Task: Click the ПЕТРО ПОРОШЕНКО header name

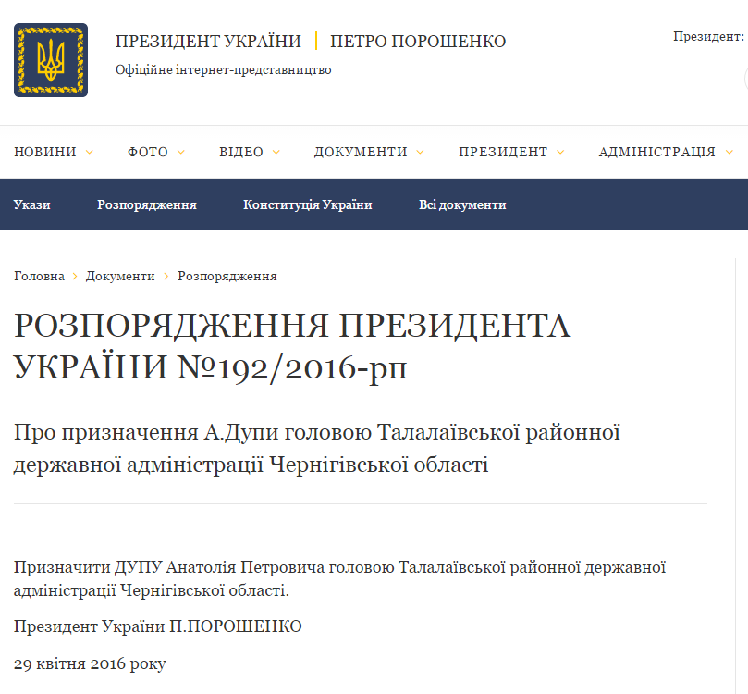Action: pos(418,42)
